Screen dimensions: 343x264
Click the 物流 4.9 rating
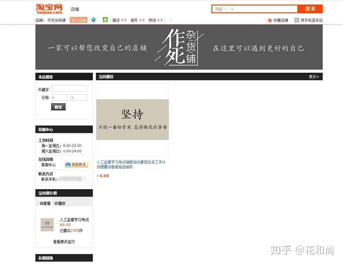click(x=155, y=20)
